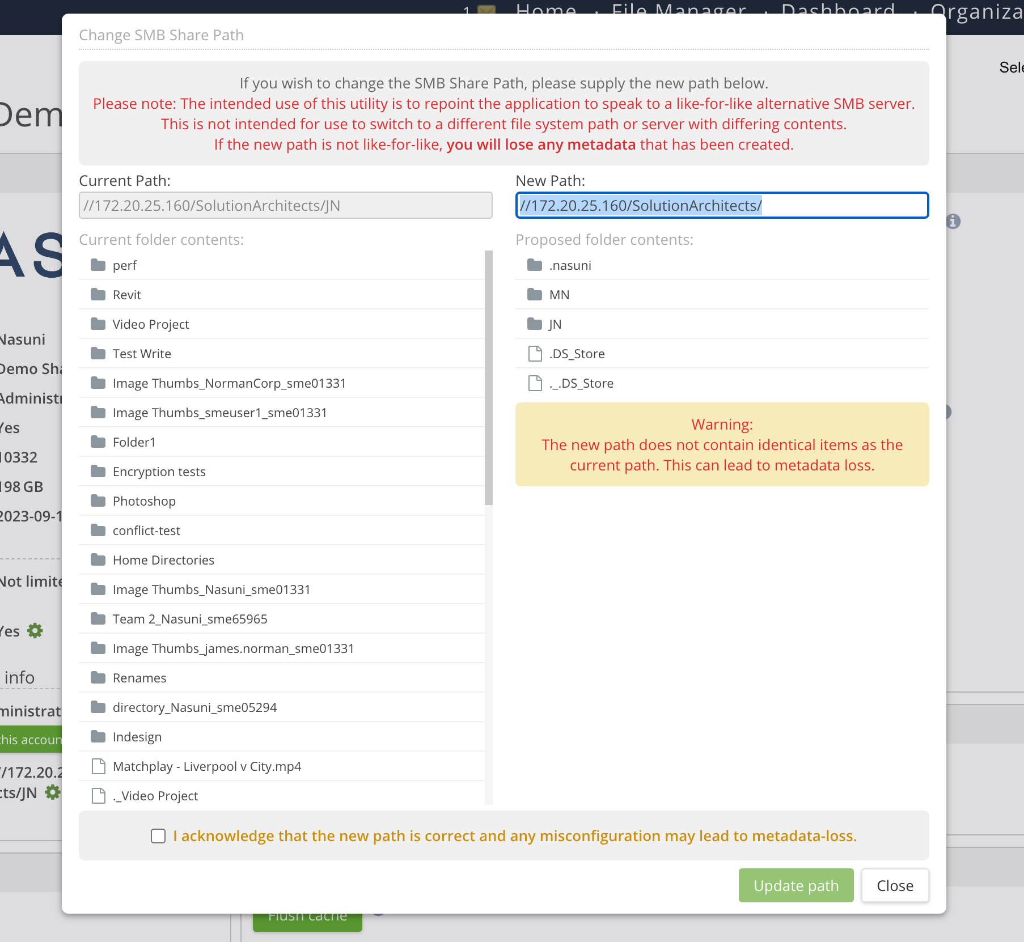Select the Video Project folder entry
Image resolution: width=1024 pixels, height=942 pixels.
click(282, 324)
